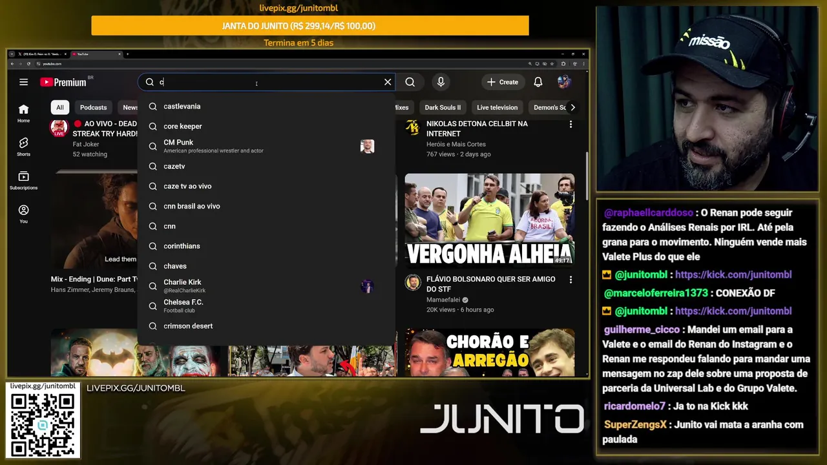Click the Mamaefalei channel avatar

coord(413,282)
